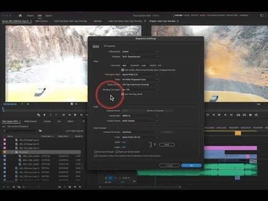Mark Out point in Source monitor
The height and width of the screenshot is (201, 268).
(x=56, y=115)
